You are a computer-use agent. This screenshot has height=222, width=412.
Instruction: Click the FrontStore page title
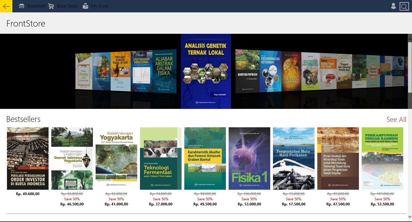pos(26,24)
